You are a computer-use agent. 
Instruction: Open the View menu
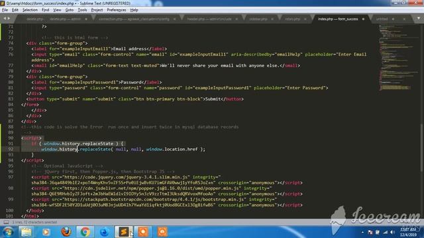pyautogui.click(x=57, y=10)
